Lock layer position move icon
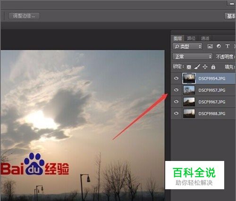The image size is (236, 201). (205, 67)
